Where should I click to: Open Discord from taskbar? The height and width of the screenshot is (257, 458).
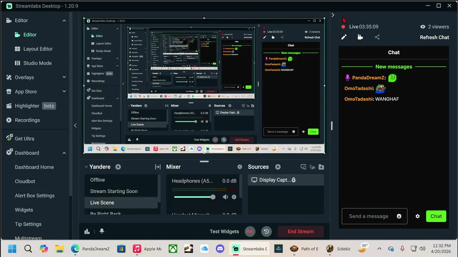coord(220,249)
